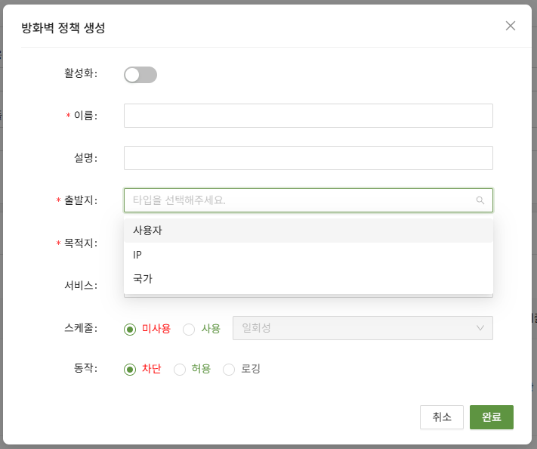
Task: Close the 방화벽 정책 생성 dialog
Action: point(511,26)
